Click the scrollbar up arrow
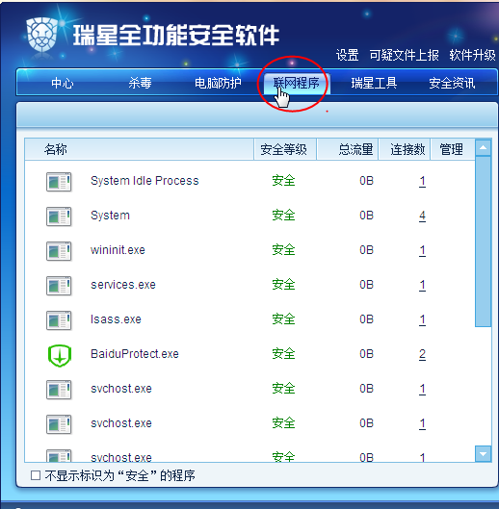 (483, 148)
